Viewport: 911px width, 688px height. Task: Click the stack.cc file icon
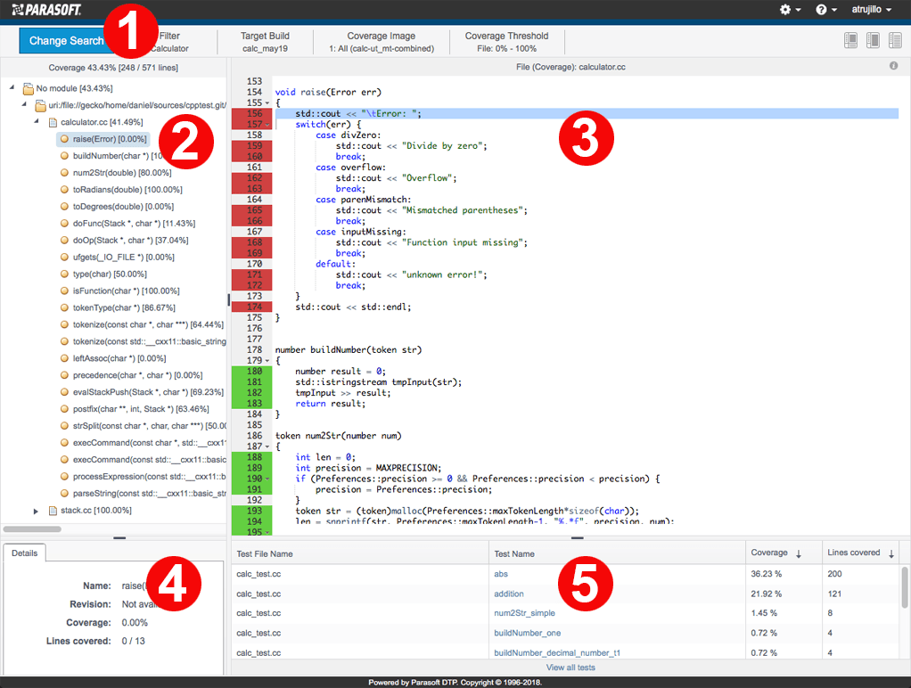coord(53,510)
